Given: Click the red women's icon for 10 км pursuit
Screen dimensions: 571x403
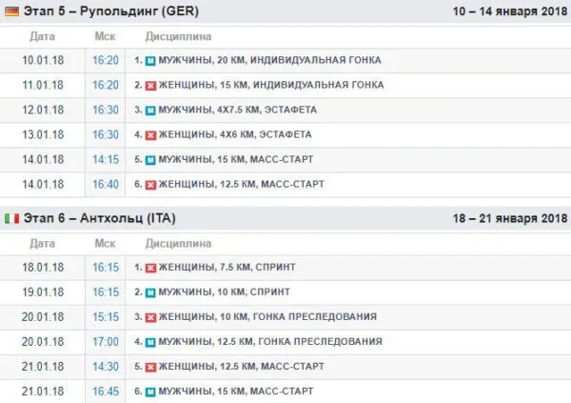Looking at the screenshot, I should [151, 316].
